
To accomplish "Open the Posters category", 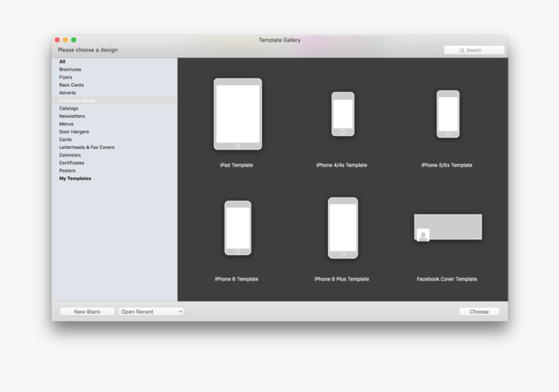I will (x=67, y=171).
